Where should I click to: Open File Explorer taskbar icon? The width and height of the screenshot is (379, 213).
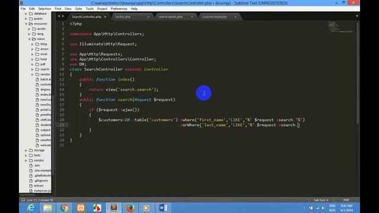tap(47, 208)
